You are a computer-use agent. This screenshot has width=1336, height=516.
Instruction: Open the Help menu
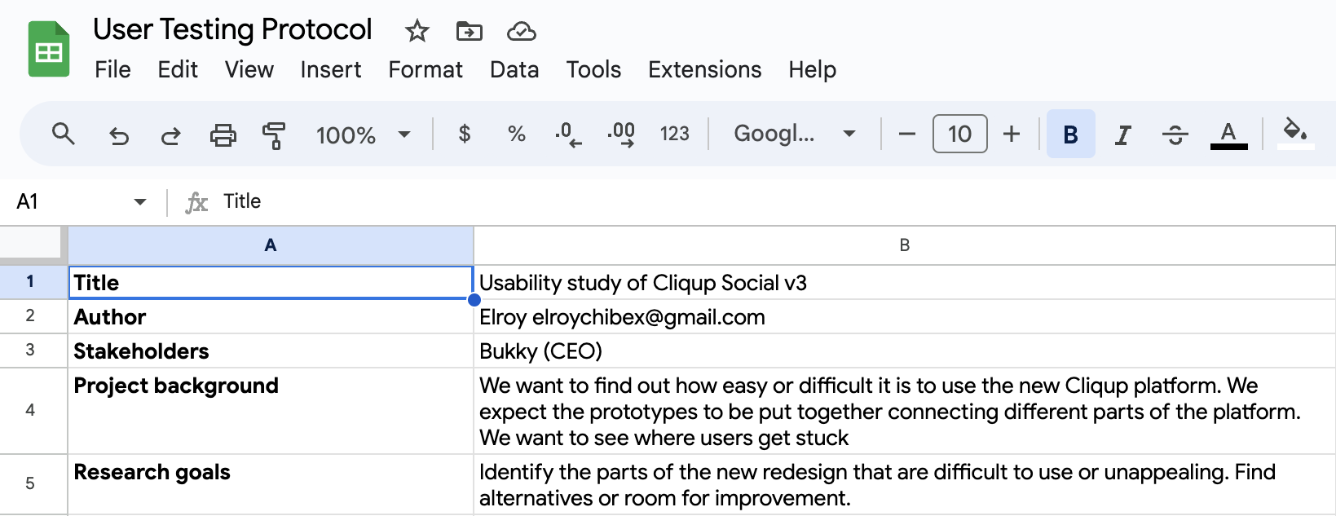coord(813,70)
